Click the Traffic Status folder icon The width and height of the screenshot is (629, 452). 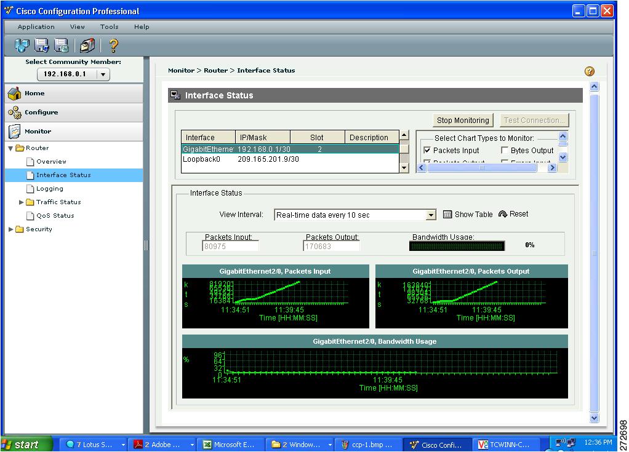pos(30,202)
